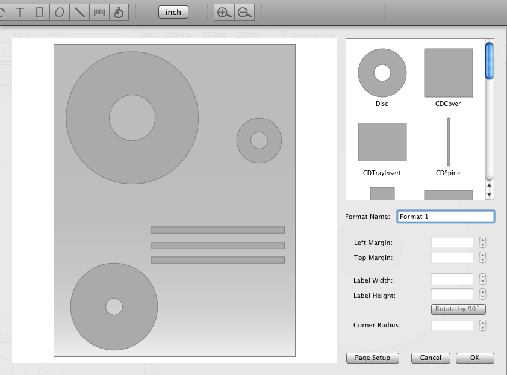This screenshot has width=507, height=375.
Task: Click the inch unit button
Action: pos(173,12)
